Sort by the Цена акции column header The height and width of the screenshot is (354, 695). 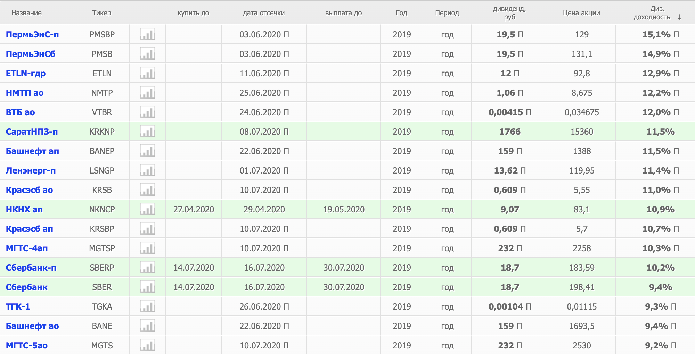[x=581, y=13]
